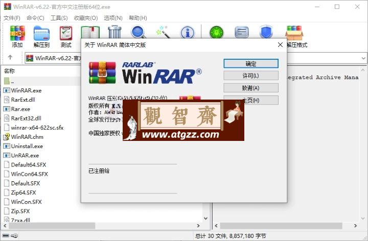
Task: Close the About WinRAR dialog
Action: click(280, 44)
